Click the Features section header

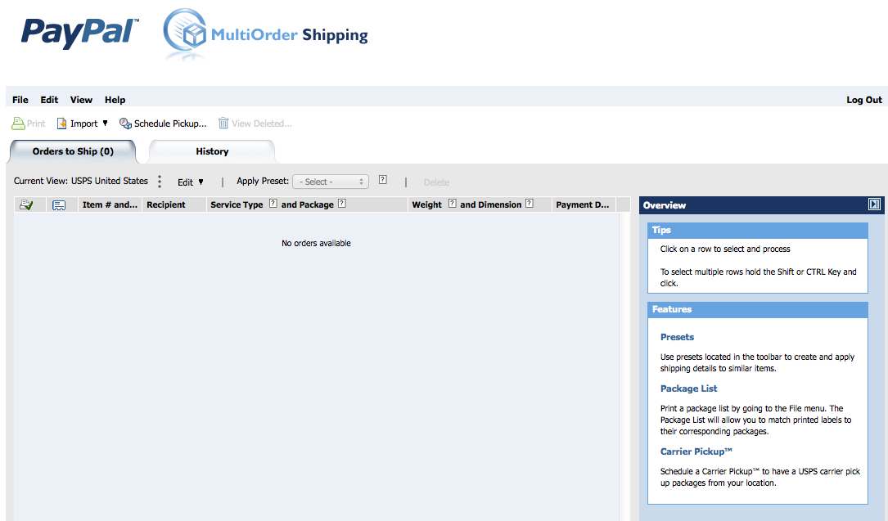(758, 309)
